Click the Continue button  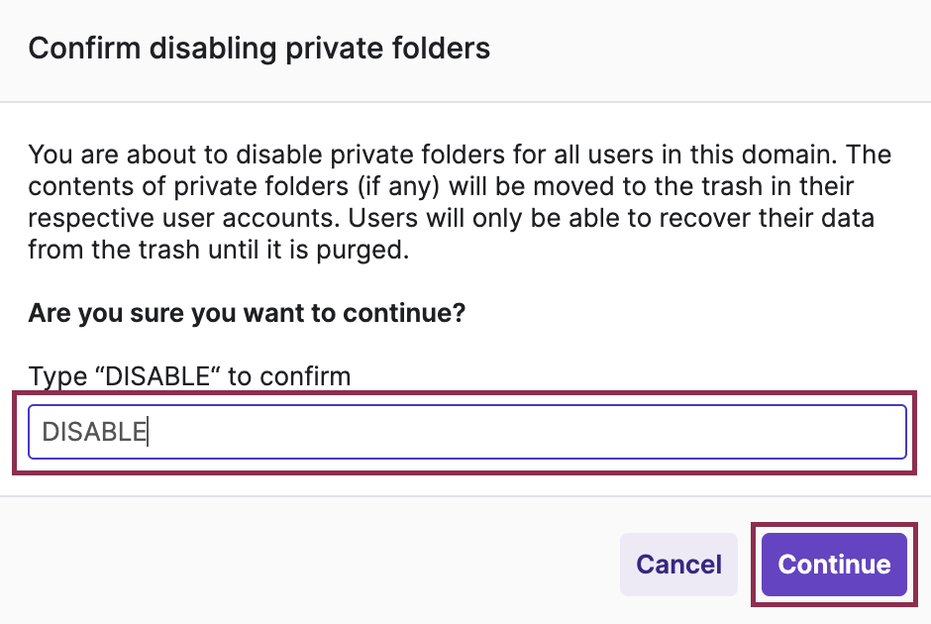tap(834, 565)
